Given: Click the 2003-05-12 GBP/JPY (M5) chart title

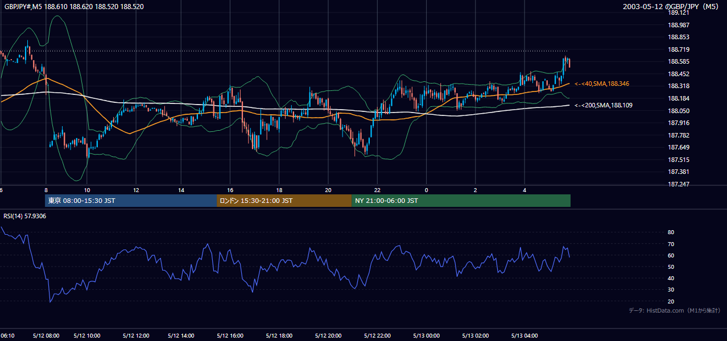Looking at the screenshot, I should (x=671, y=6).
